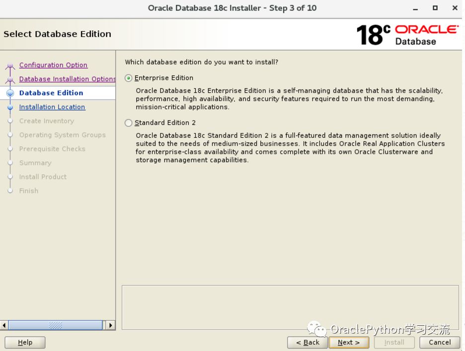The height and width of the screenshot is (351, 465).
Task: Click the Create Inventory step label
Action: point(47,121)
